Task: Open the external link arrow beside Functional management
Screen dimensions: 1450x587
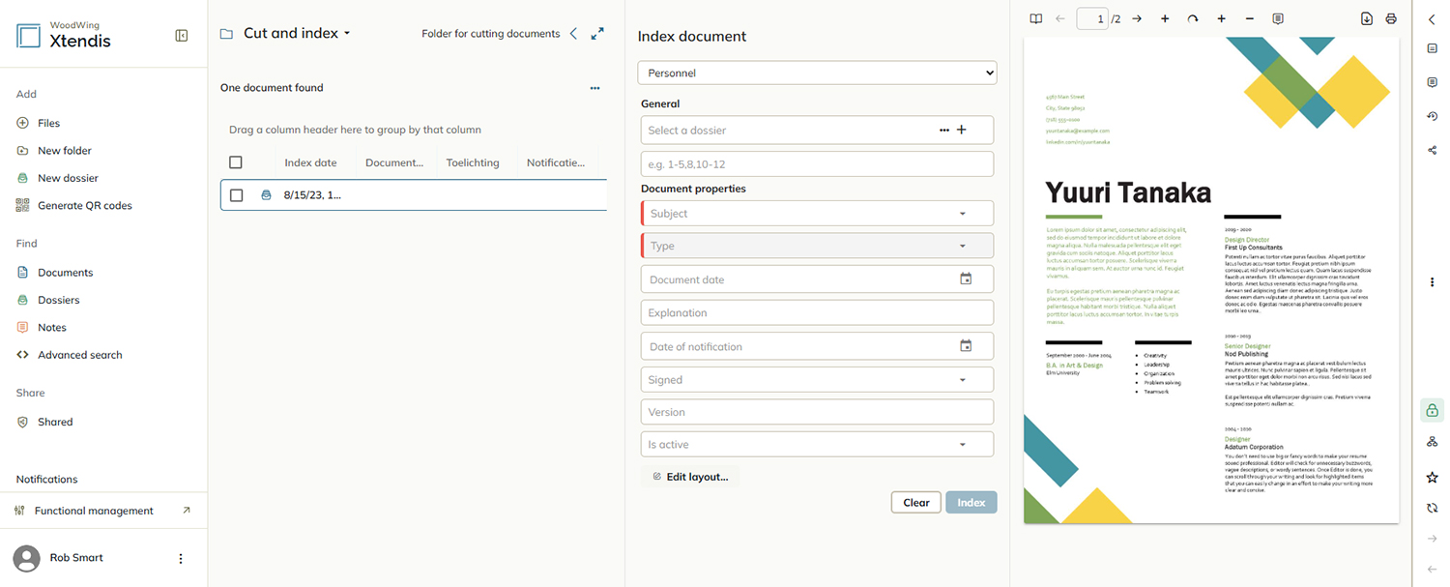Action: pos(187,511)
